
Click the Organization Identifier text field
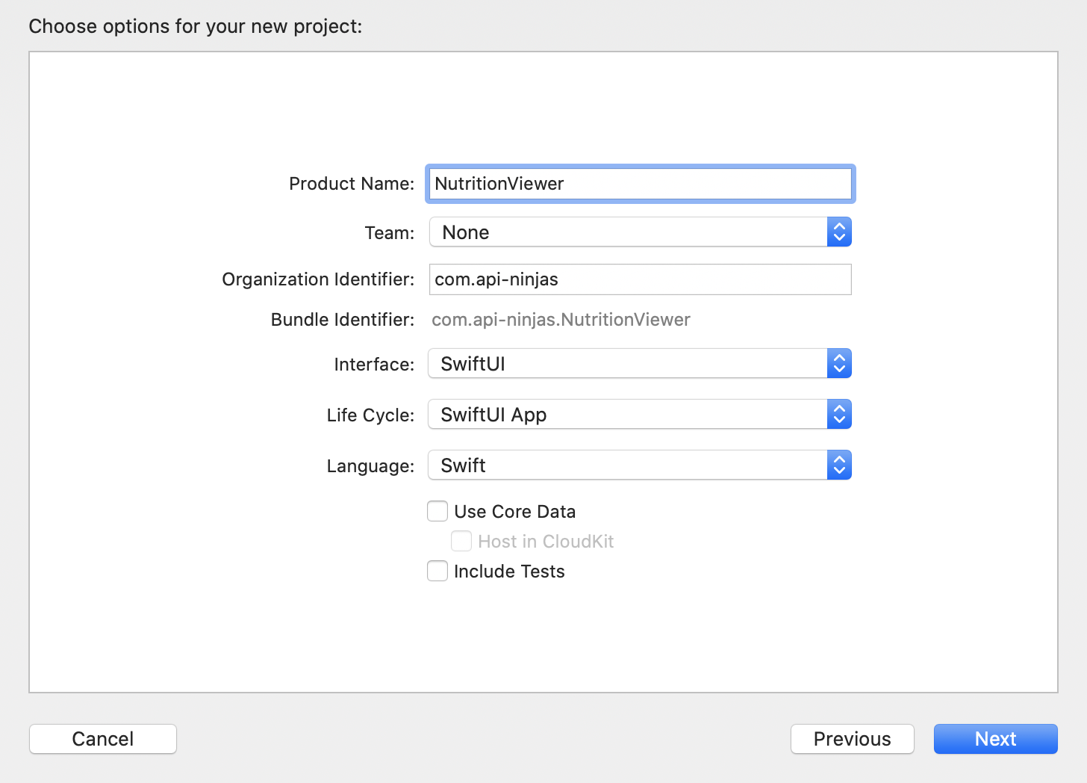(x=640, y=279)
